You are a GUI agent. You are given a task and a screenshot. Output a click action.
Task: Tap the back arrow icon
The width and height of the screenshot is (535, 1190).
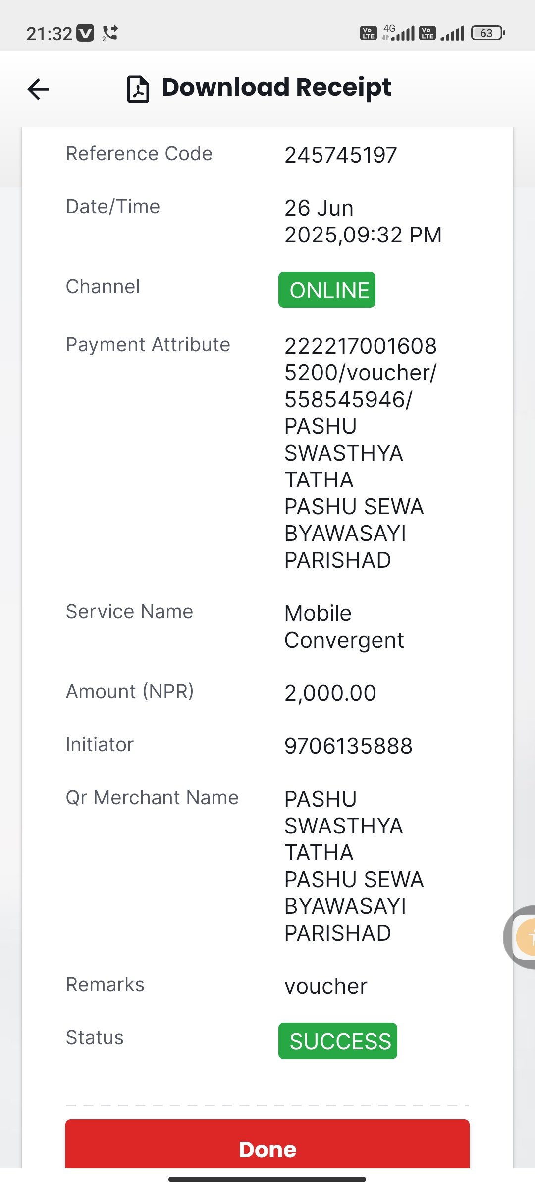coord(38,89)
